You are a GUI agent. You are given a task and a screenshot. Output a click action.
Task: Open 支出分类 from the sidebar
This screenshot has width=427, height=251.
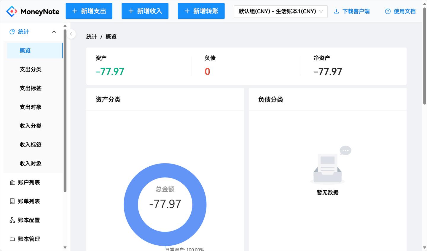31,69
